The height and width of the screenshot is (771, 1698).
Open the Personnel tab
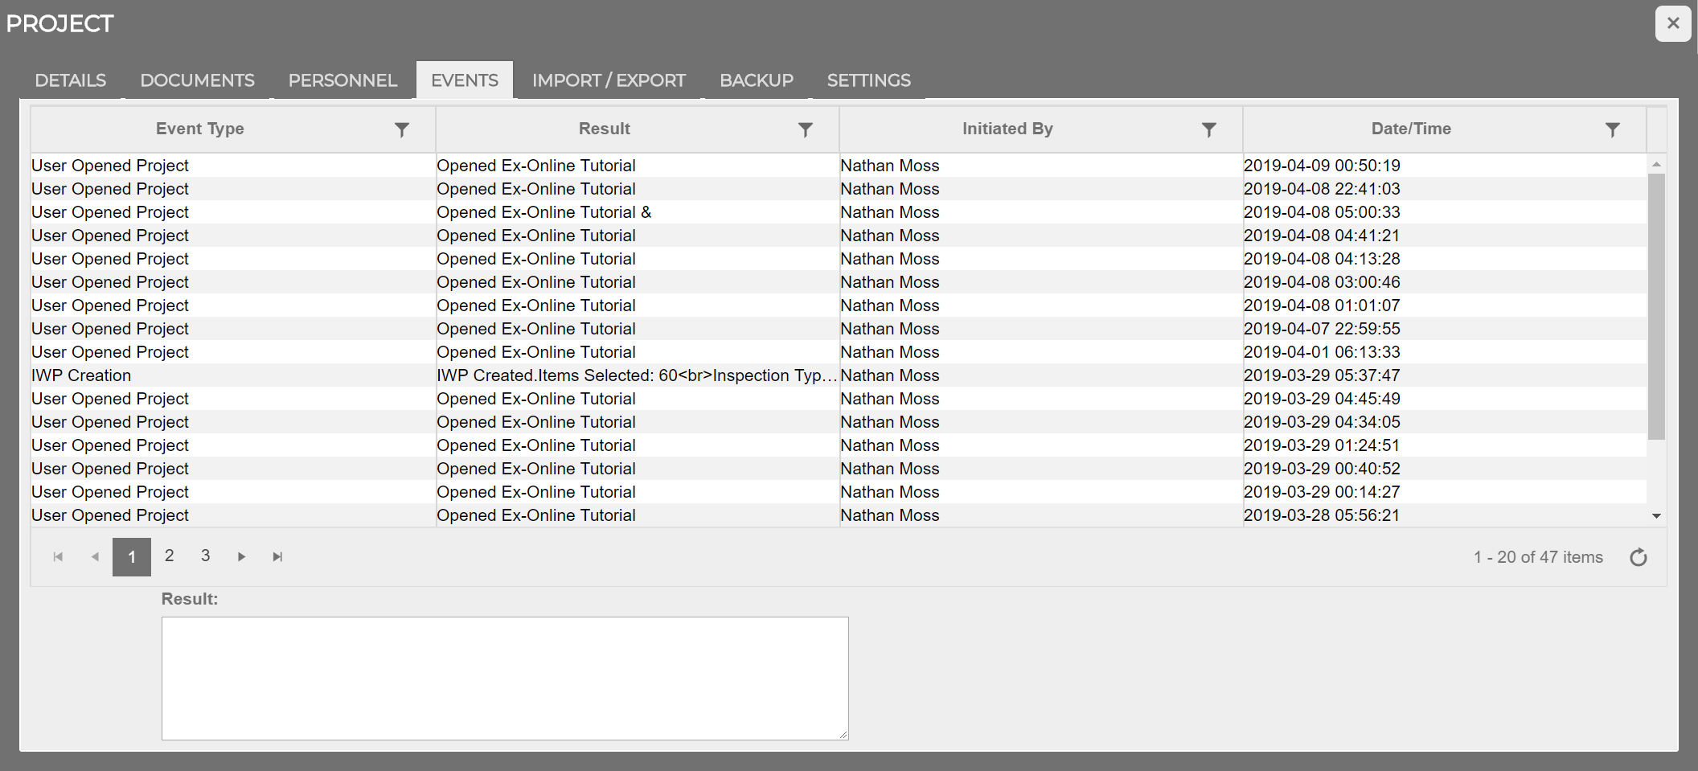[342, 80]
